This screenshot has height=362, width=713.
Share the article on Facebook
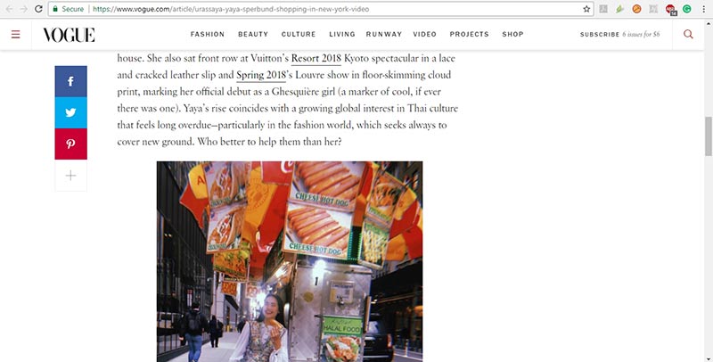pos(71,81)
